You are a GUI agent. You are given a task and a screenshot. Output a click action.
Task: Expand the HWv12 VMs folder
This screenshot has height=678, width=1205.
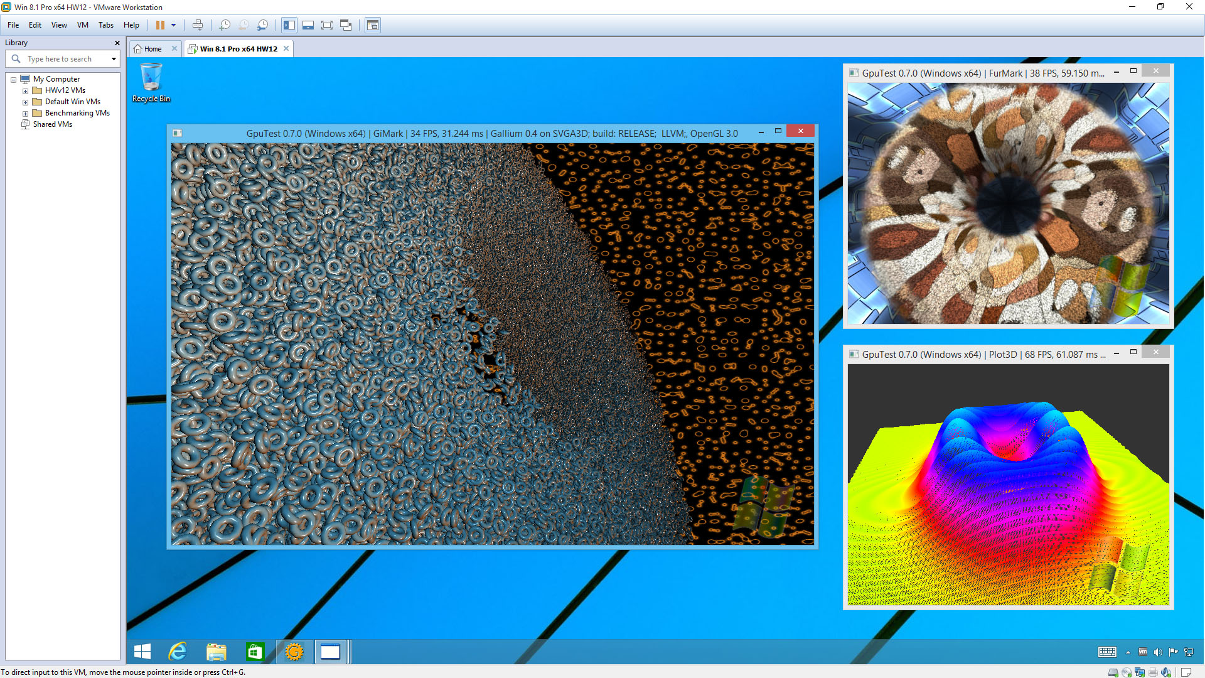[25, 91]
